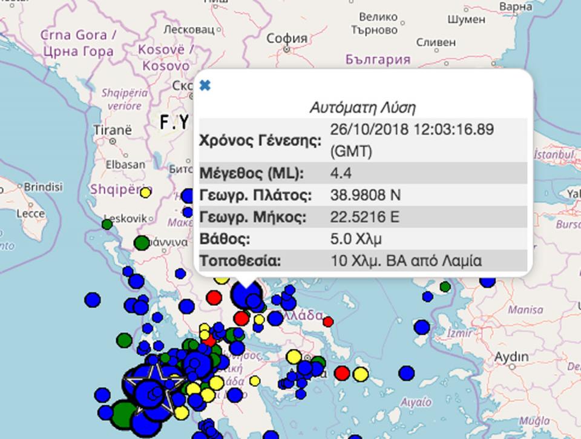Click the large blue marker under the popup pointer
The height and width of the screenshot is (439, 581).
[x=245, y=296]
